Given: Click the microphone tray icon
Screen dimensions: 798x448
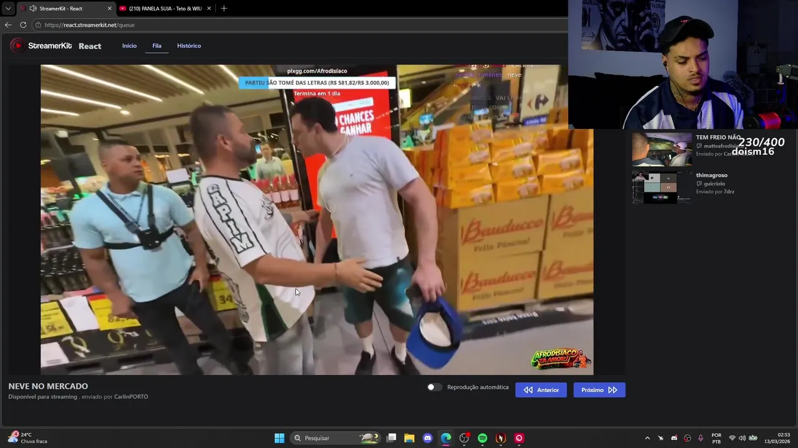Looking at the screenshot, I should click(x=701, y=438).
